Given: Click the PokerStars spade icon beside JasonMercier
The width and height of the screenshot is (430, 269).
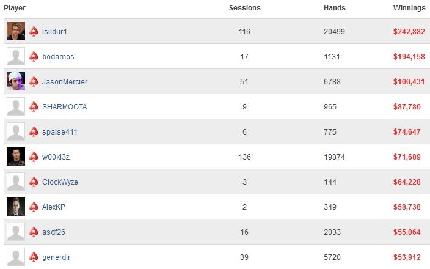Looking at the screenshot, I should (x=34, y=81).
